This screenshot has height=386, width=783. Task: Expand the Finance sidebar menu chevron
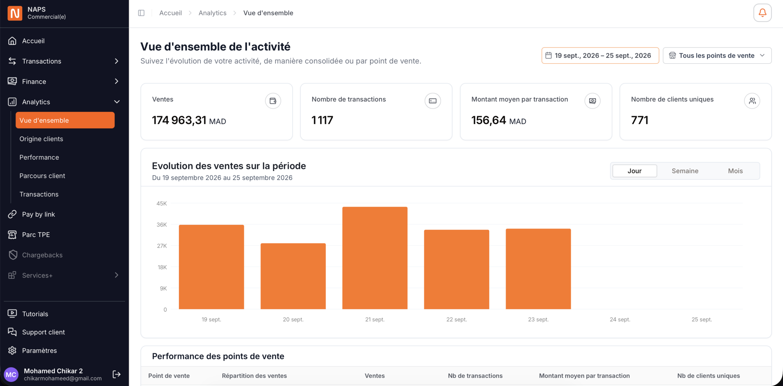click(117, 81)
